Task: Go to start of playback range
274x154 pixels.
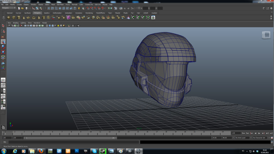Action: 243,133
